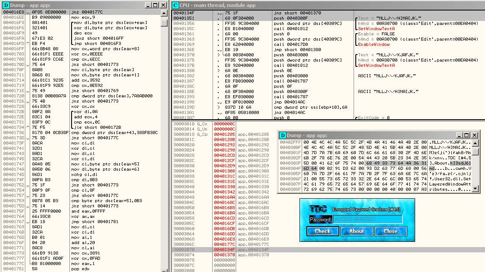This screenshot has width=485, height=272.
Task: Maximize the left disassembly Dump window
Action: (155, 5)
